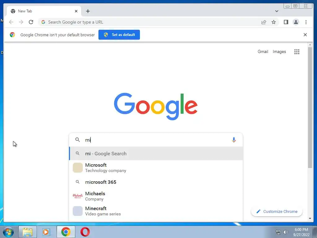Screen dimensions: 317x238
Task: Click the Microsoft suggestion thumbnail
Action: (78, 168)
